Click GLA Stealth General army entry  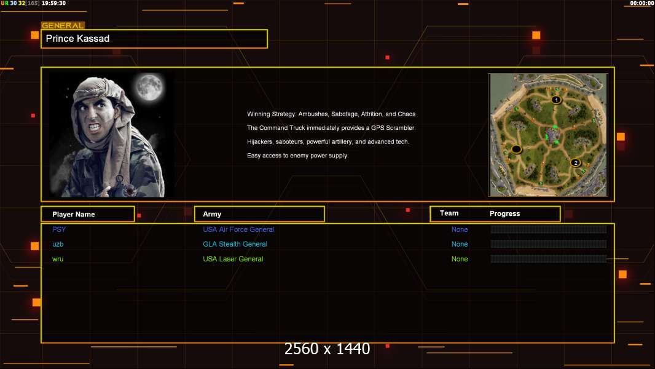point(235,244)
